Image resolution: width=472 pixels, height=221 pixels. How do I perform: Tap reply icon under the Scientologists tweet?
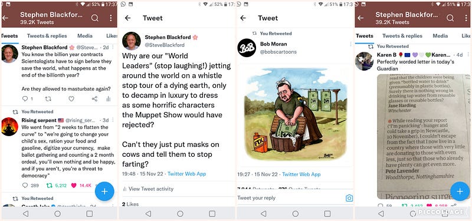pyautogui.click(x=25, y=98)
